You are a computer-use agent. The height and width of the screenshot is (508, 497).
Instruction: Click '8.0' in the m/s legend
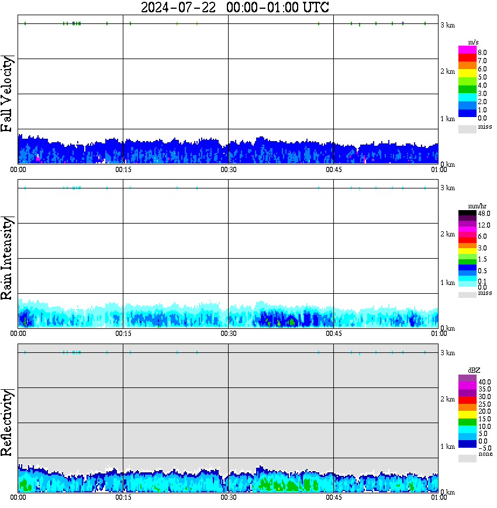coord(482,53)
